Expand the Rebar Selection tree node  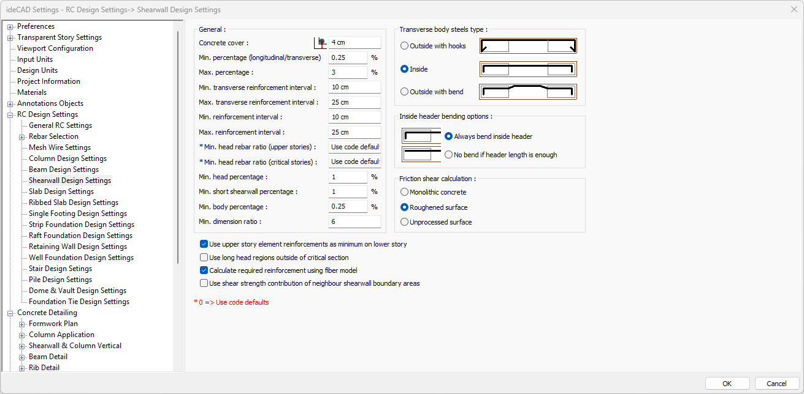point(21,136)
